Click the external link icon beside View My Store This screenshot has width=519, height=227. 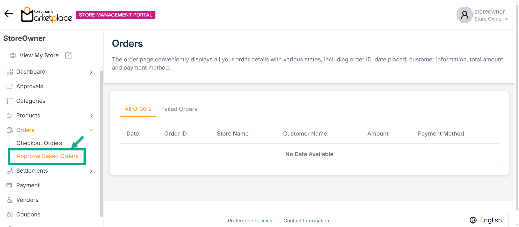click(68, 55)
